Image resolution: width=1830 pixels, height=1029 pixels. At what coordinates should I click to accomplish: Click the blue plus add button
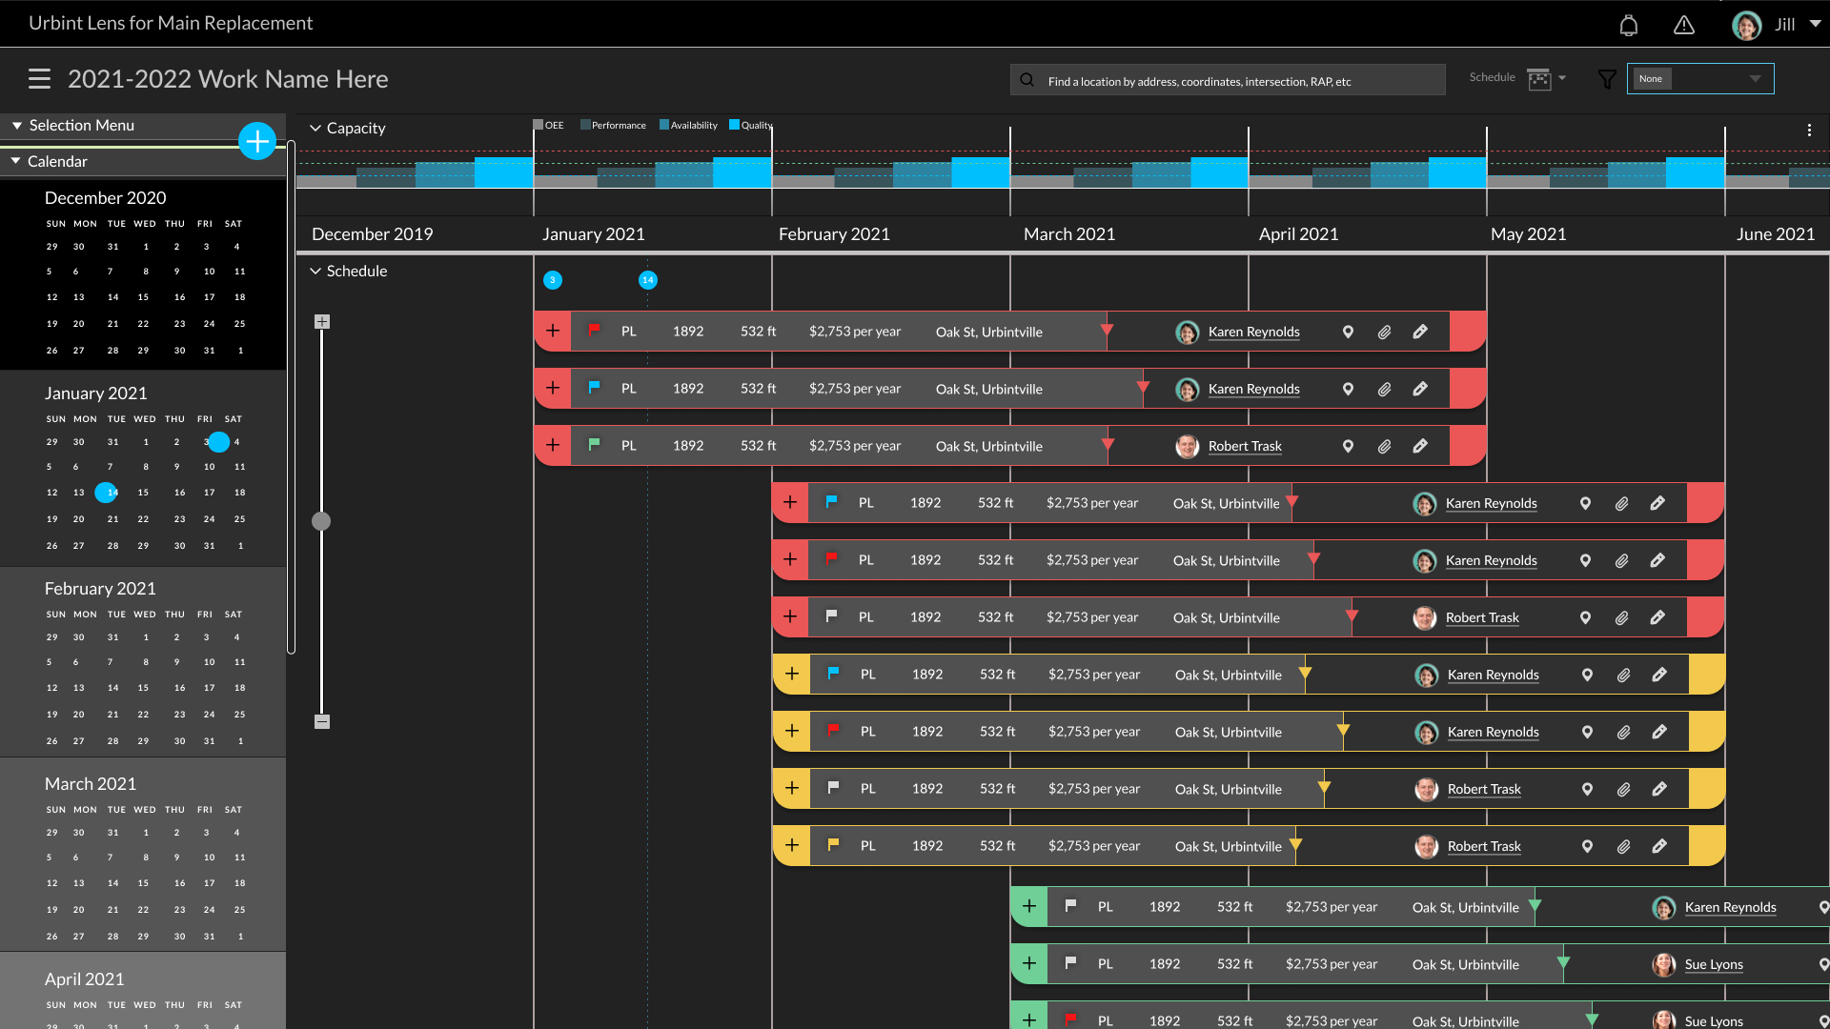(x=257, y=142)
